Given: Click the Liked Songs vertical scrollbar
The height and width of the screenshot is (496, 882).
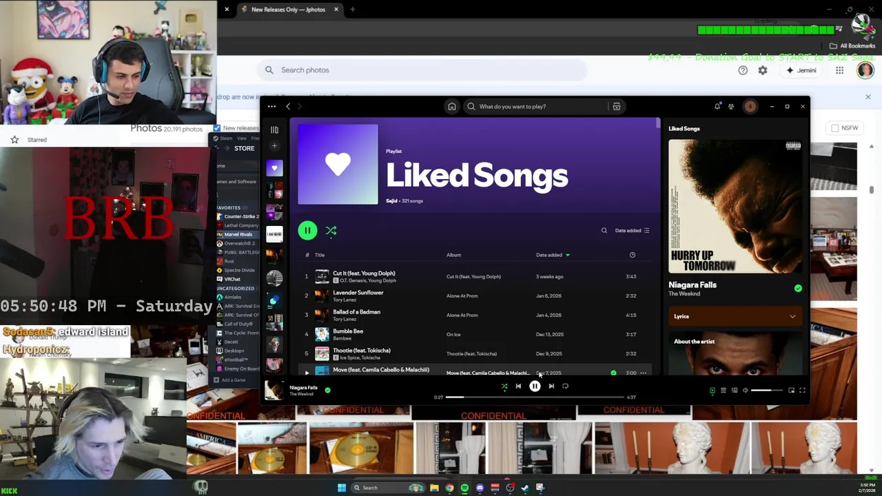Looking at the screenshot, I should [x=658, y=124].
